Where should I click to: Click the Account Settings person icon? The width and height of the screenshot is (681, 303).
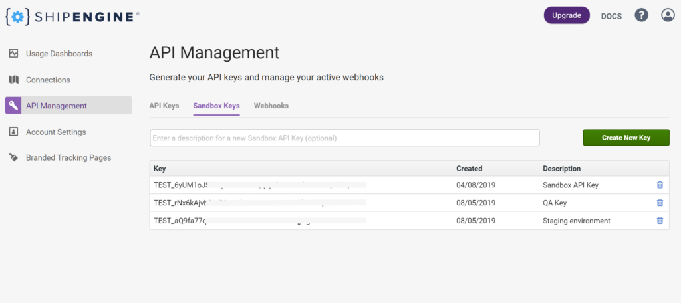(x=13, y=132)
